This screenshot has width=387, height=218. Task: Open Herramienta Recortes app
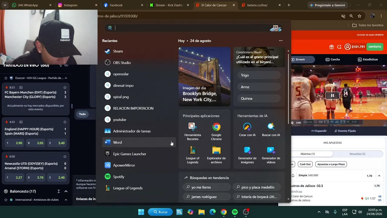[193, 131]
